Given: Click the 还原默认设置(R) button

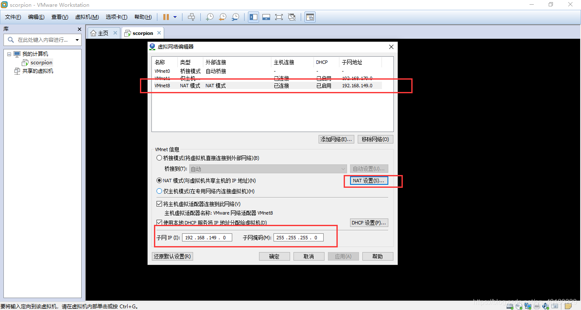Looking at the screenshot, I should (x=172, y=256).
